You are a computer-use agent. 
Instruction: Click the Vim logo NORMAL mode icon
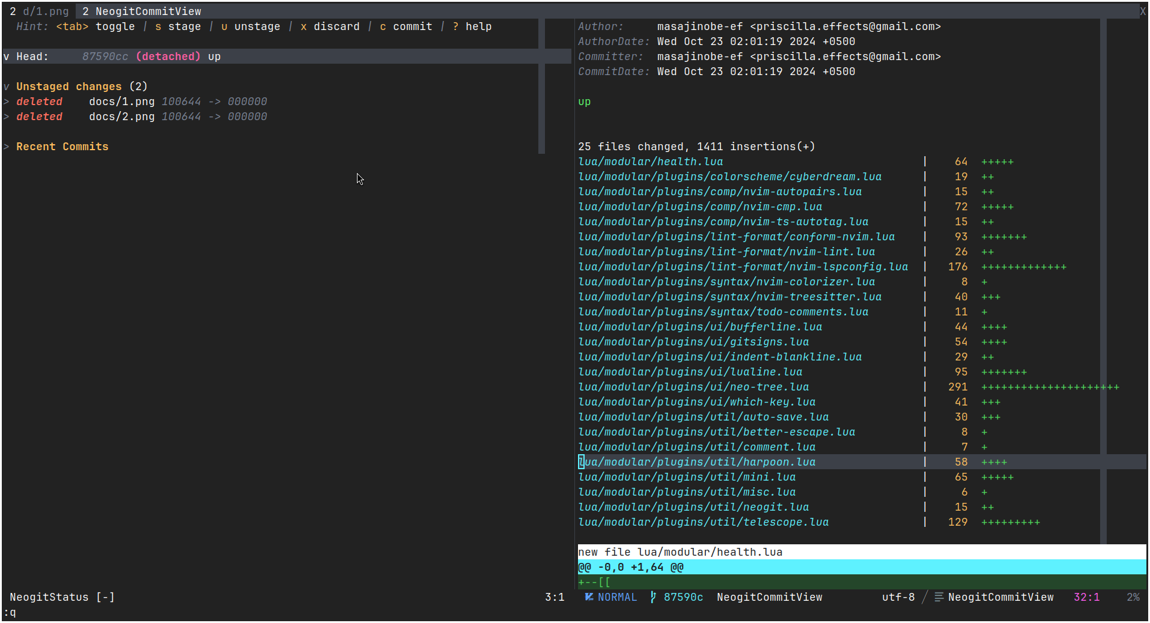tap(589, 597)
